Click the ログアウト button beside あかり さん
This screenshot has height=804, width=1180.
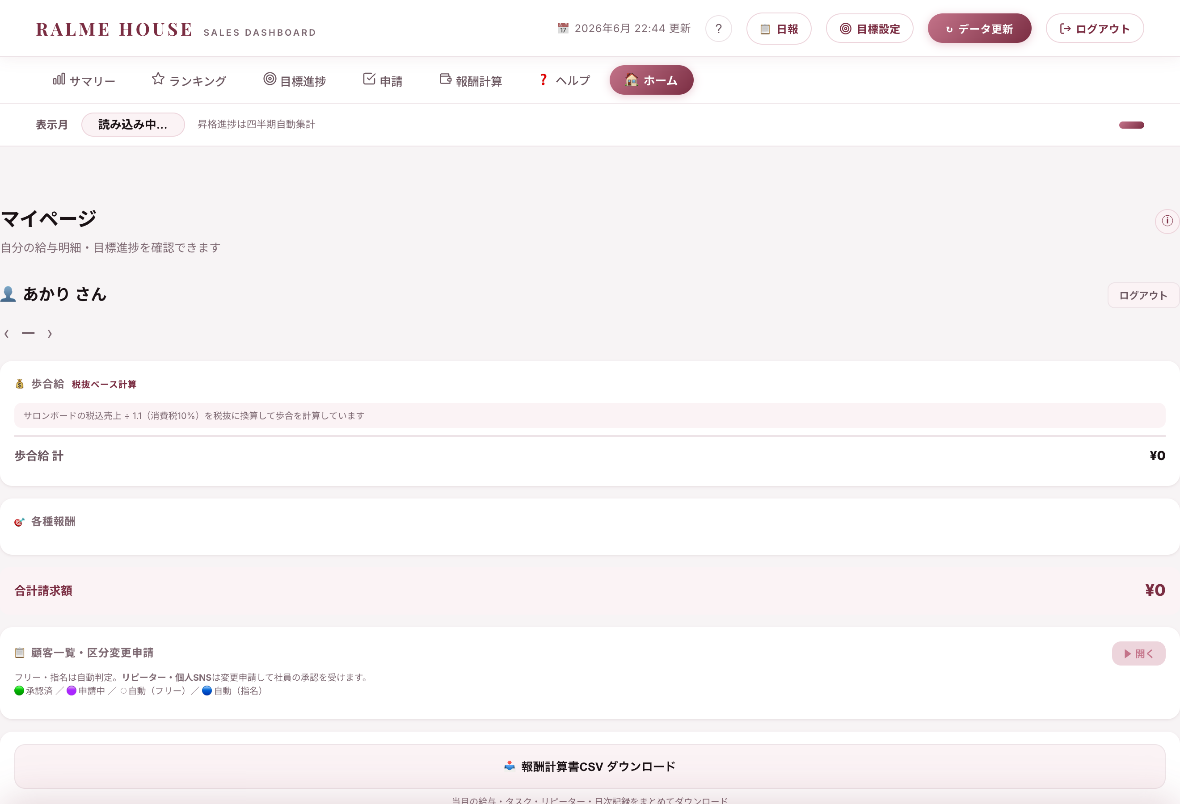[1143, 295]
